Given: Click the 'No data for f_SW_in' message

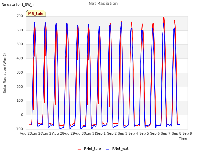Looking at the screenshot, I should (x=18, y=5).
